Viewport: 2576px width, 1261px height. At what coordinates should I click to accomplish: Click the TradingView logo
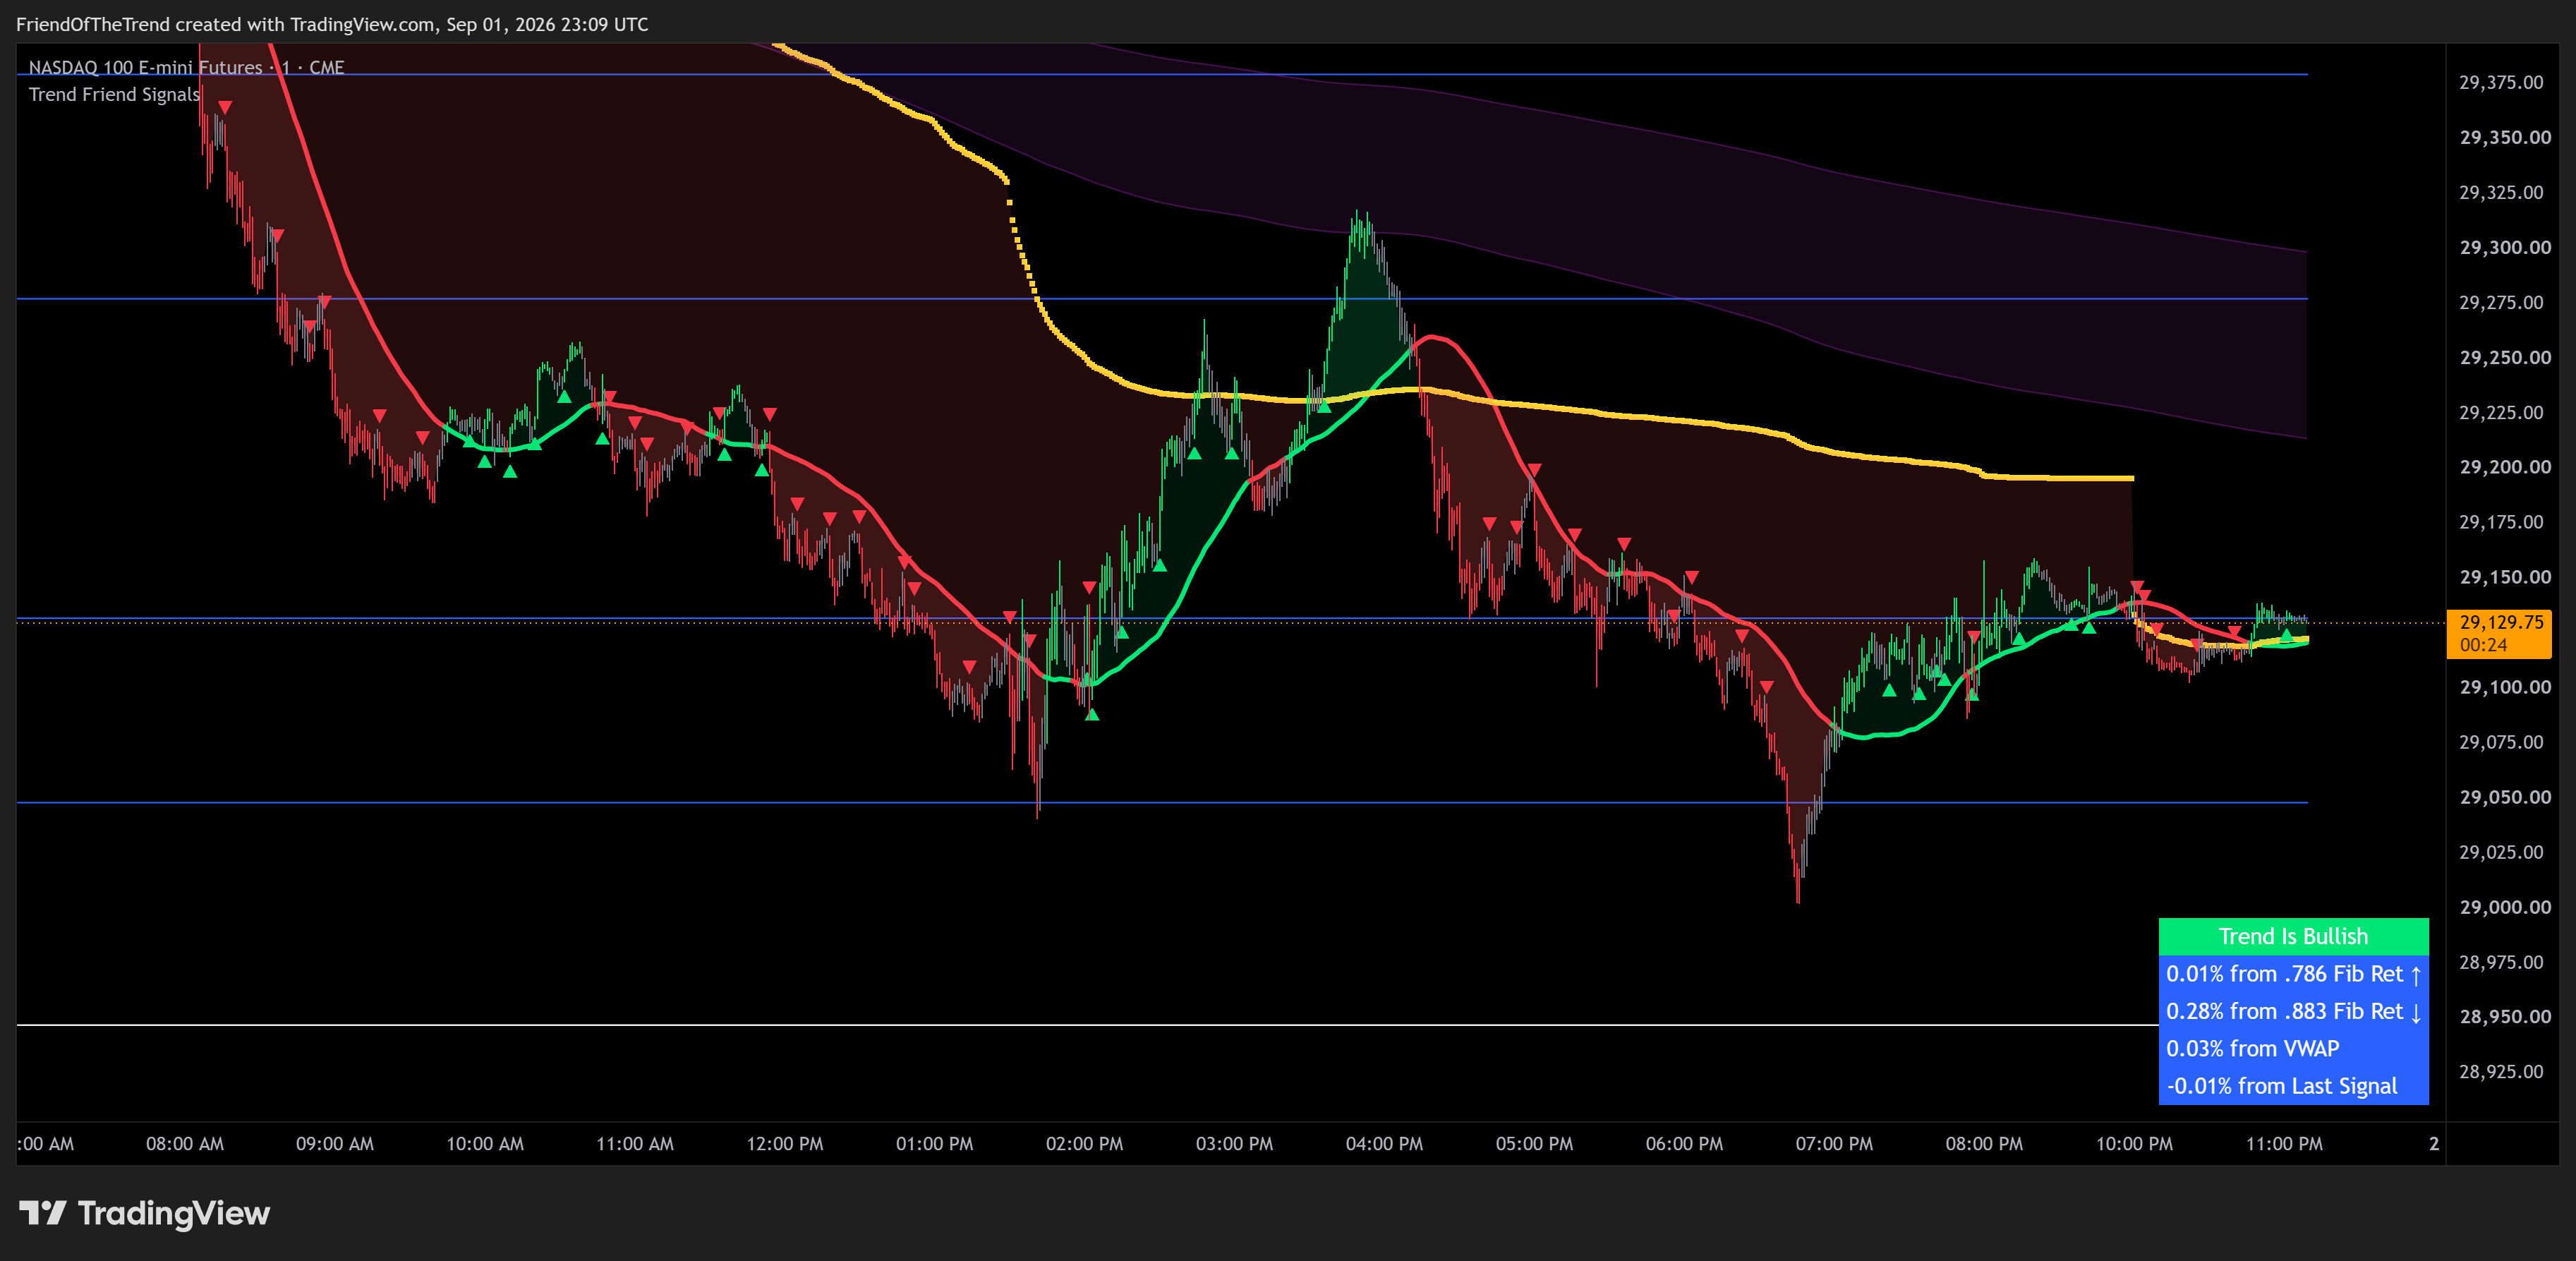(145, 1213)
